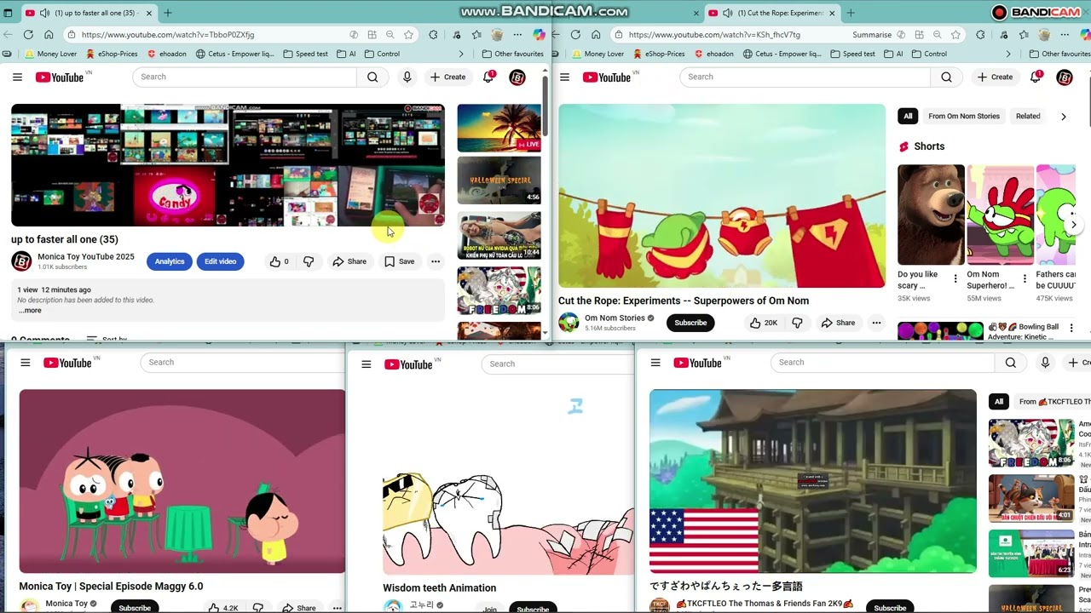The width and height of the screenshot is (1091, 613).
Task: Expand the video description with '...more'
Action: pyautogui.click(x=30, y=310)
